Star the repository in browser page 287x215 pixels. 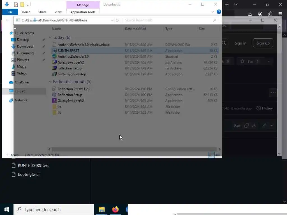250,61
